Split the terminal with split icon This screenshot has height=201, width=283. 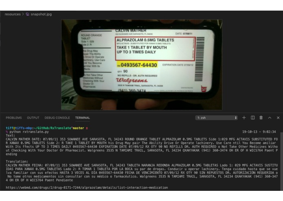[253, 118]
